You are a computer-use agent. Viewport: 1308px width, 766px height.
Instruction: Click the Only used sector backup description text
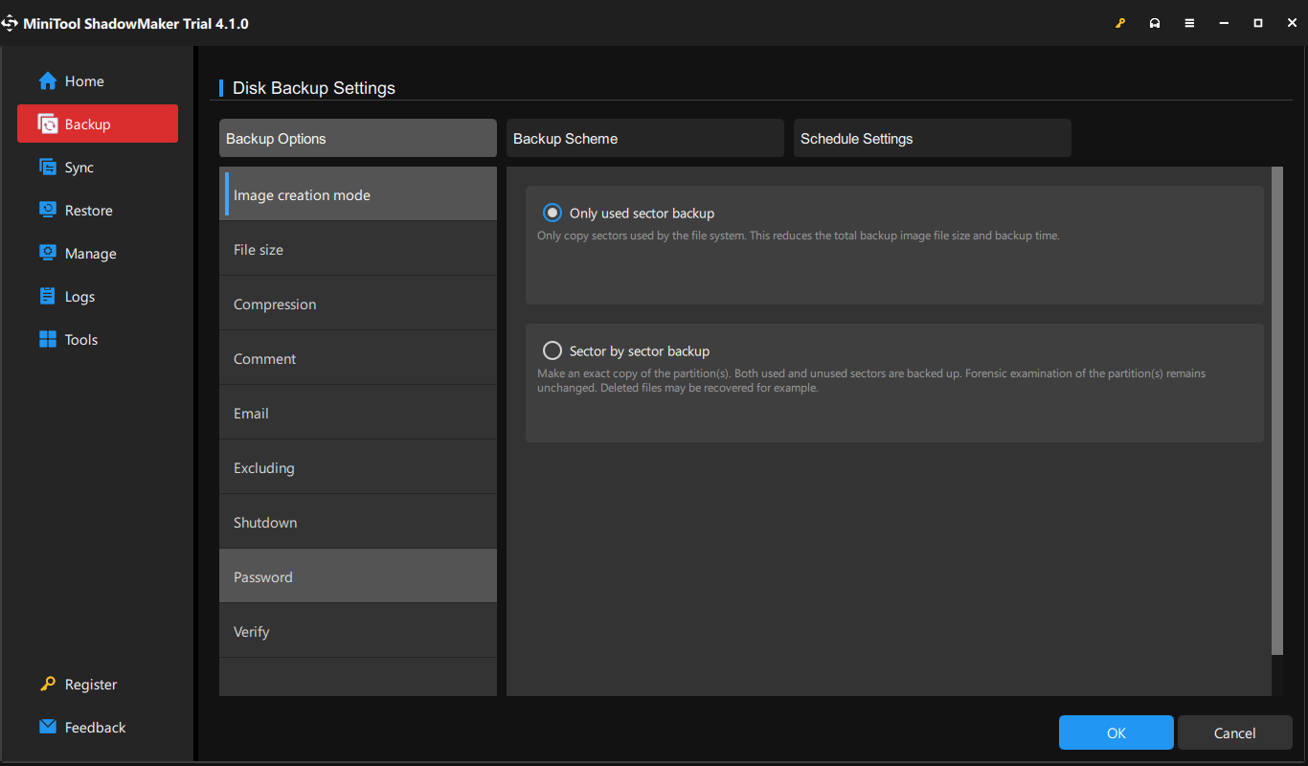[799, 236]
